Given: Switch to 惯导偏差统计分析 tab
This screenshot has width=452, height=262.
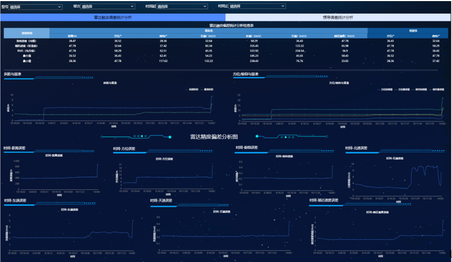Looking at the screenshot, I should click(337, 17).
